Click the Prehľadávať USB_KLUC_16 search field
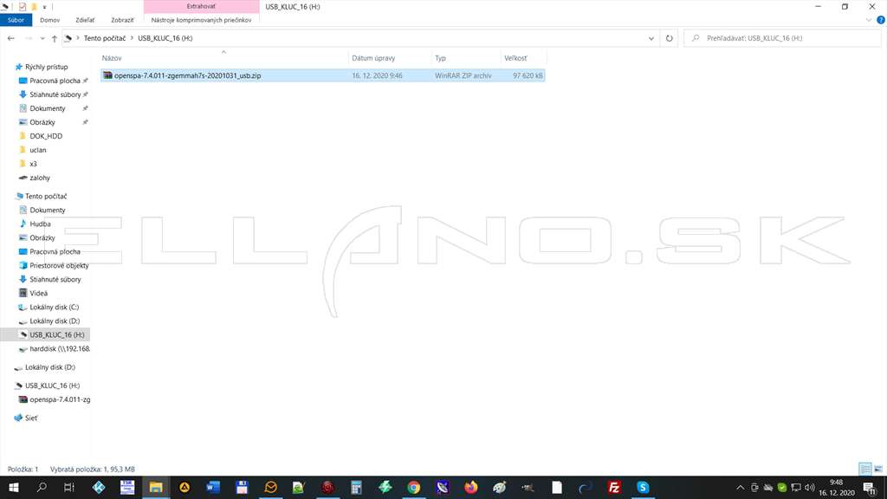The height and width of the screenshot is (499, 887). (x=782, y=38)
